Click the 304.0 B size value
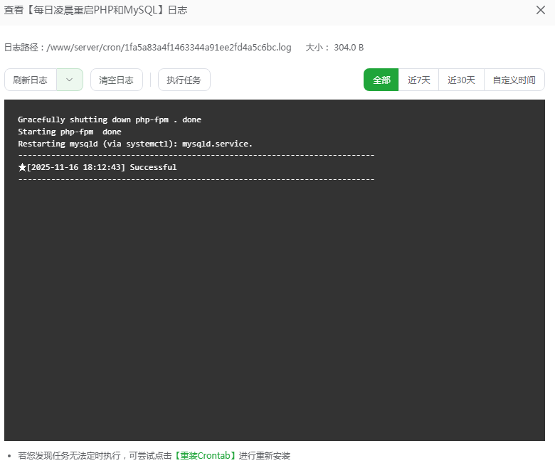The width and height of the screenshot is (555, 468). (349, 48)
